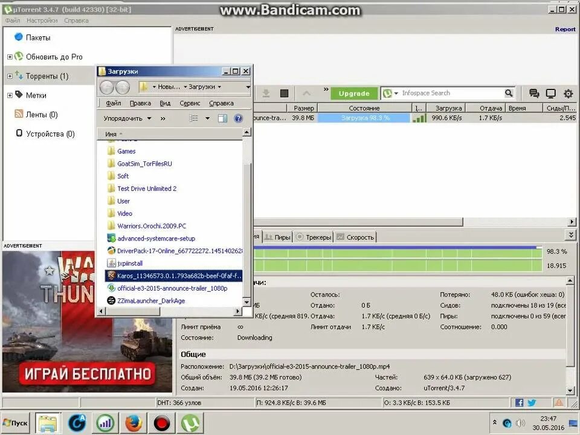The height and width of the screenshot is (435, 580).
Task: Click warning triangle status icon
Action: pyautogui.click(x=558, y=402)
